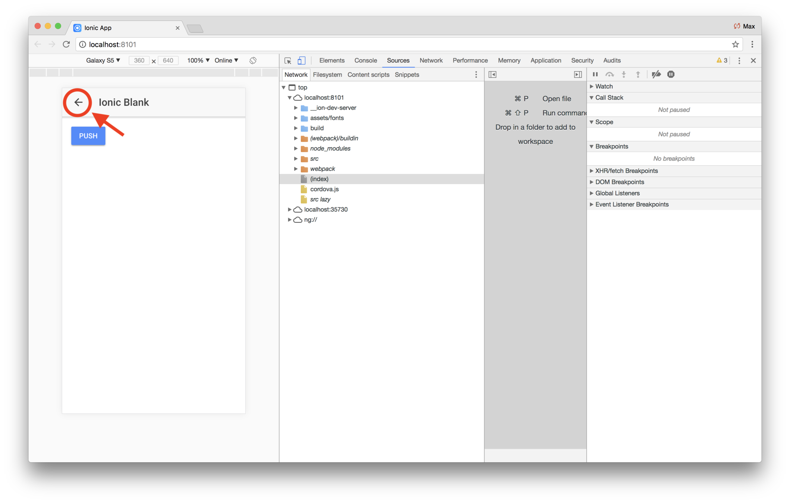This screenshot has width=790, height=503.
Task: Bookmark page with the star icon
Action: click(x=735, y=44)
